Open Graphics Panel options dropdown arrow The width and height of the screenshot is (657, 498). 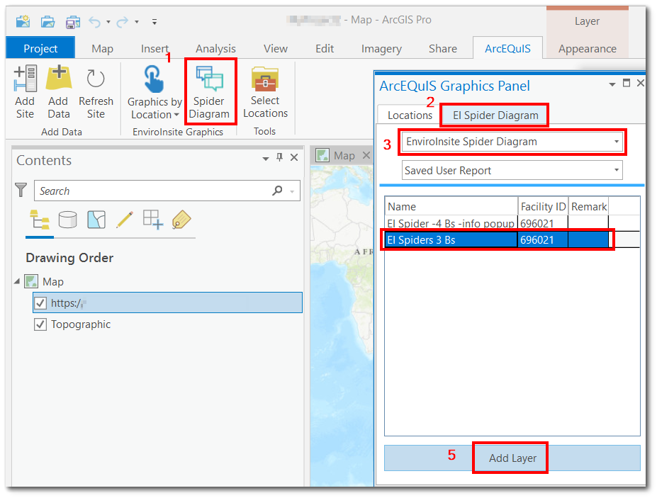coord(612,84)
